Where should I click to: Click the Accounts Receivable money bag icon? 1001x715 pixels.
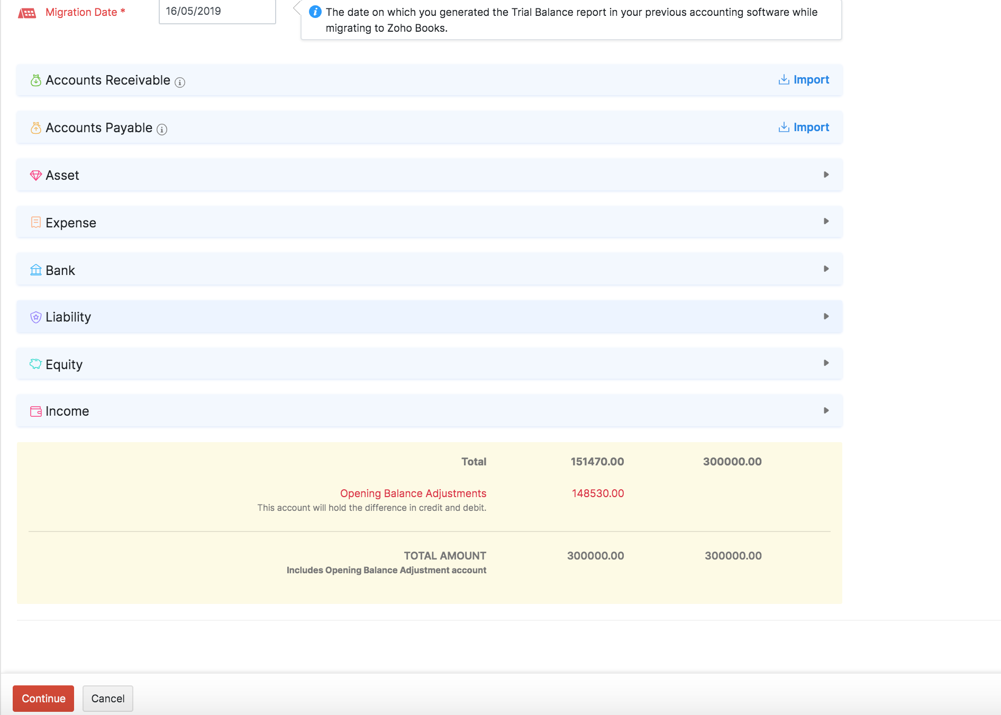click(x=36, y=80)
